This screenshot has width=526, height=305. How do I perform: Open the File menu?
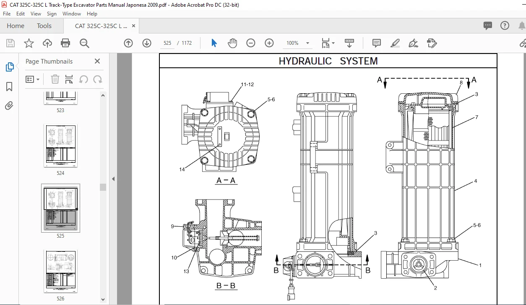point(7,14)
